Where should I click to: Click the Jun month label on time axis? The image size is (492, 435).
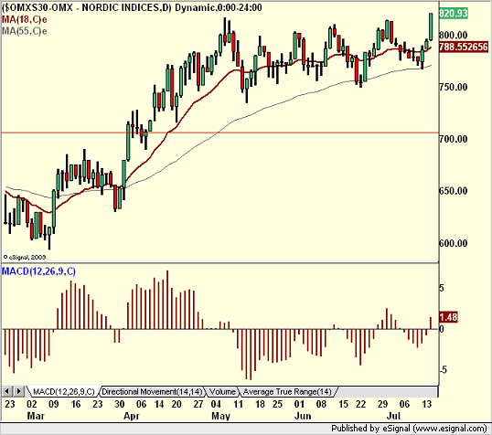coord(303,416)
